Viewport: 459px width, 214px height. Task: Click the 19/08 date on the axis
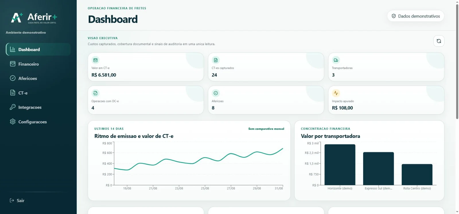tap(127, 188)
